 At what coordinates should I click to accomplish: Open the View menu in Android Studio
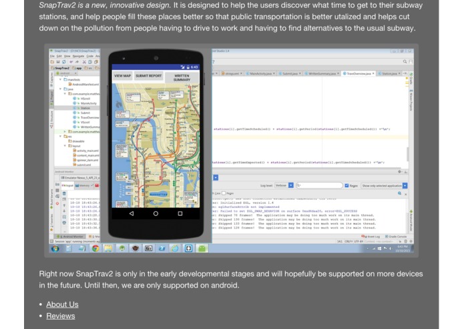pyautogui.click(x=67, y=56)
